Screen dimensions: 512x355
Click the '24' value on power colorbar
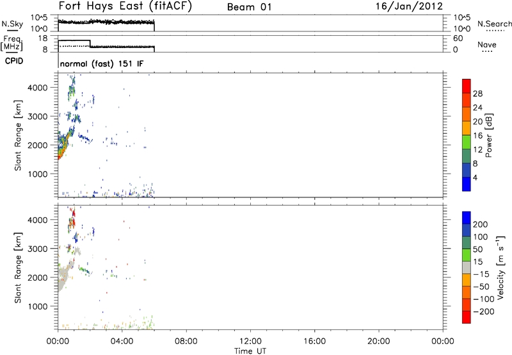pos(477,108)
